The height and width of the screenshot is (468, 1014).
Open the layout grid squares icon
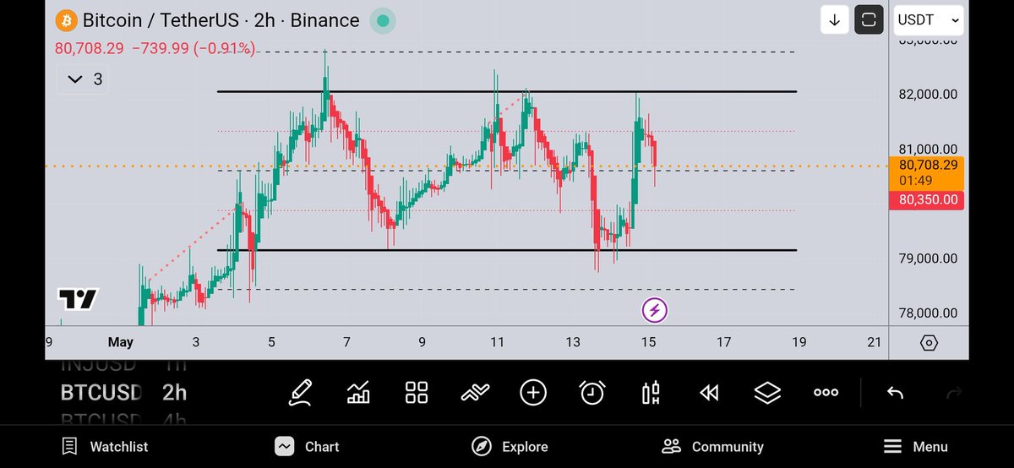pyautogui.click(x=417, y=392)
